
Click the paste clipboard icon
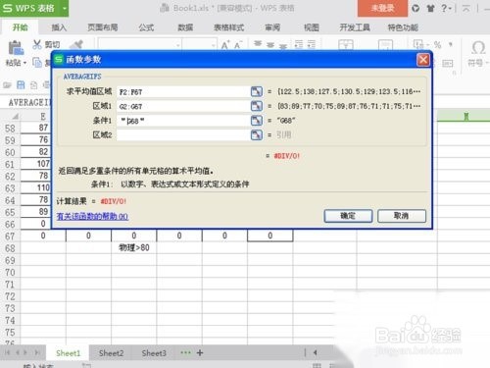[16, 48]
